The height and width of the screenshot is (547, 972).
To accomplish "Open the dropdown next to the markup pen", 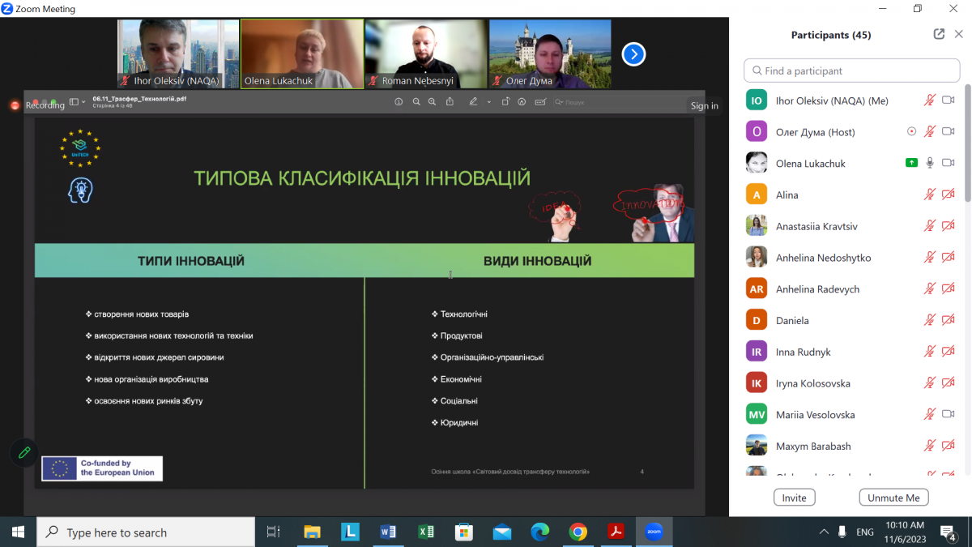I will pyautogui.click(x=488, y=101).
